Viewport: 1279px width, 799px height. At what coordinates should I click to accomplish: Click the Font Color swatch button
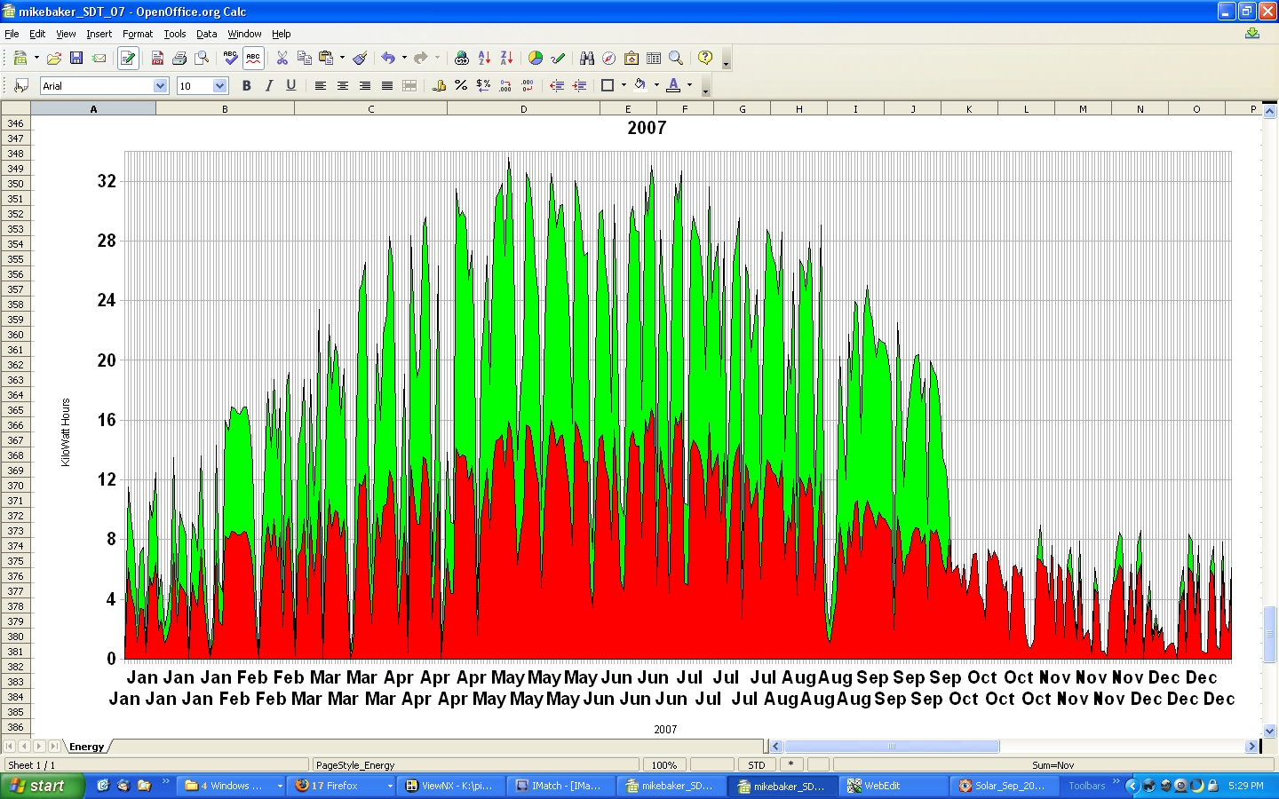pos(673,86)
